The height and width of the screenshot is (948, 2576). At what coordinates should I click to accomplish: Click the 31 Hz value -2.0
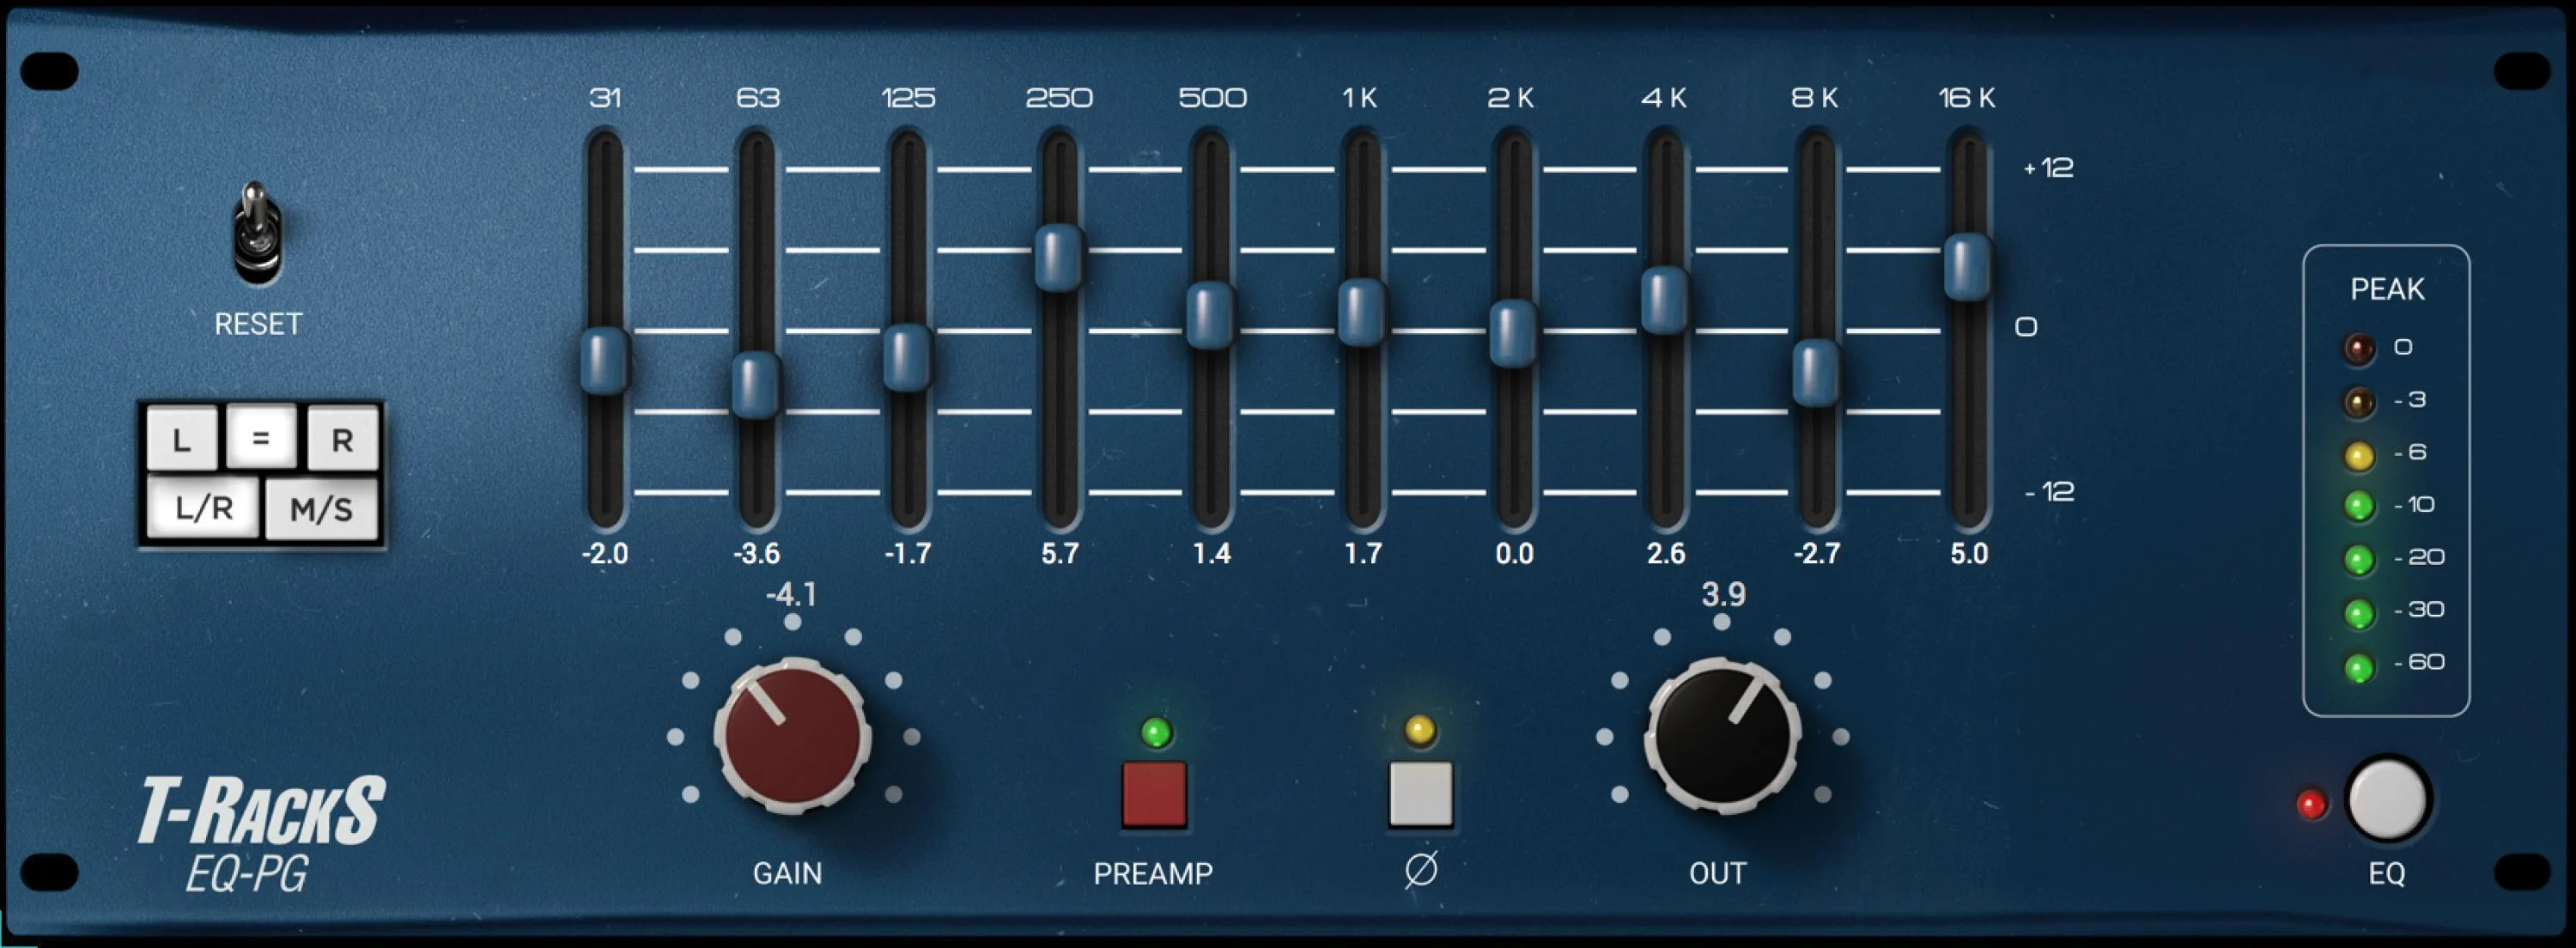[605, 553]
